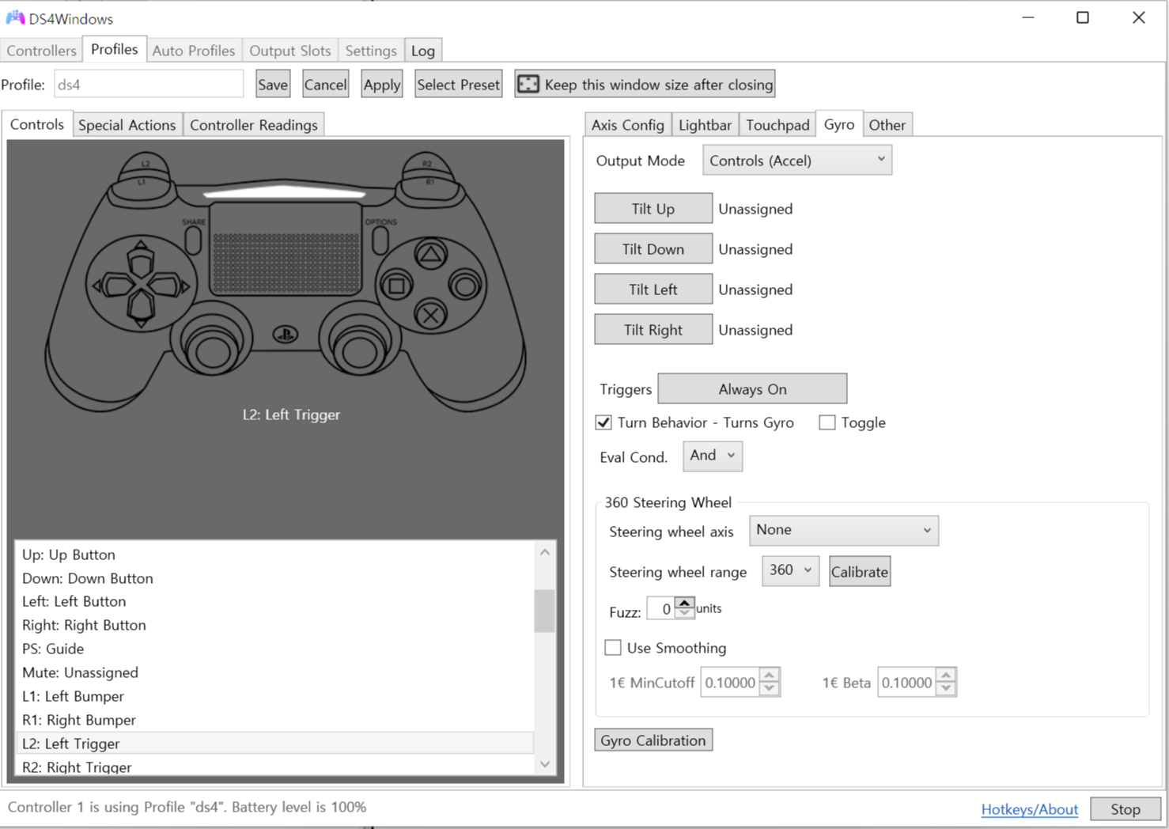This screenshot has width=1169, height=829.
Task: Click the Triangle button on controller image
Action: click(x=430, y=255)
